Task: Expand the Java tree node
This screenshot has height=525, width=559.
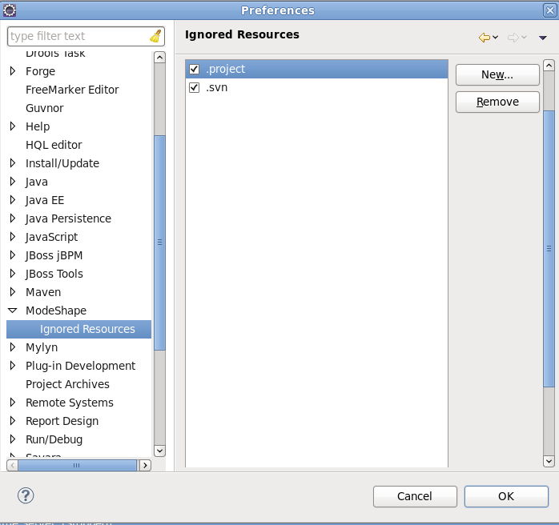Action: (x=13, y=182)
